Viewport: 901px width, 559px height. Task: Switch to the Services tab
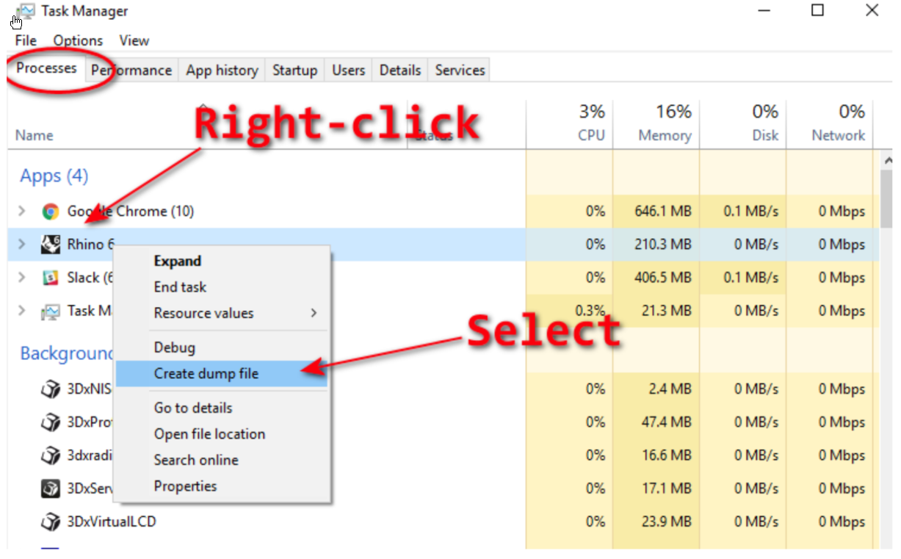(460, 71)
